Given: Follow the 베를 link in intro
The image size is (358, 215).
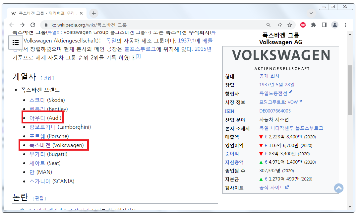Looking at the screenshot, I should point(207,41).
